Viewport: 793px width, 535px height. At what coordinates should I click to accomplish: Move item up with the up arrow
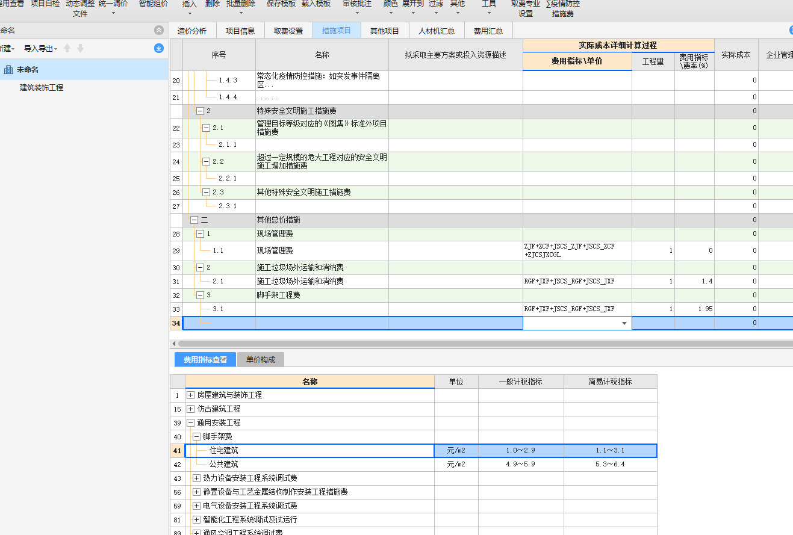point(67,48)
